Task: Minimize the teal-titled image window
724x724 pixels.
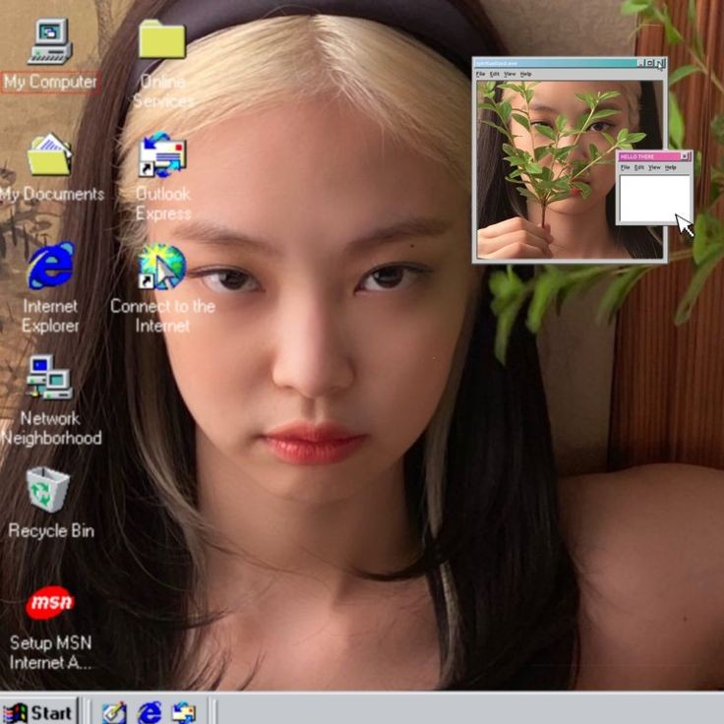Action: pyautogui.click(x=641, y=63)
